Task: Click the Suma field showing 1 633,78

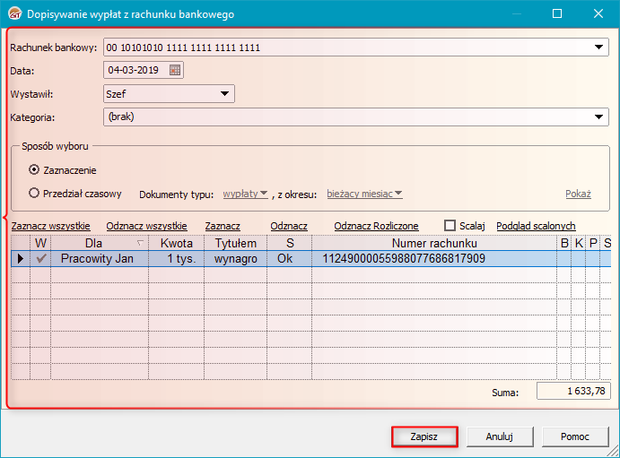Action: (x=573, y=391)
